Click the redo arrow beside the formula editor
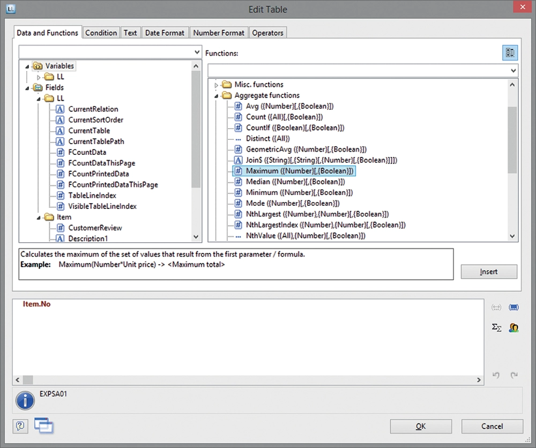This screenshot has width=536, height=448. point(513,375)
